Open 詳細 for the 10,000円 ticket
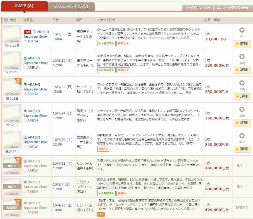Image resolution: width=253 pixels, height=219 pixels. (242, 44)
